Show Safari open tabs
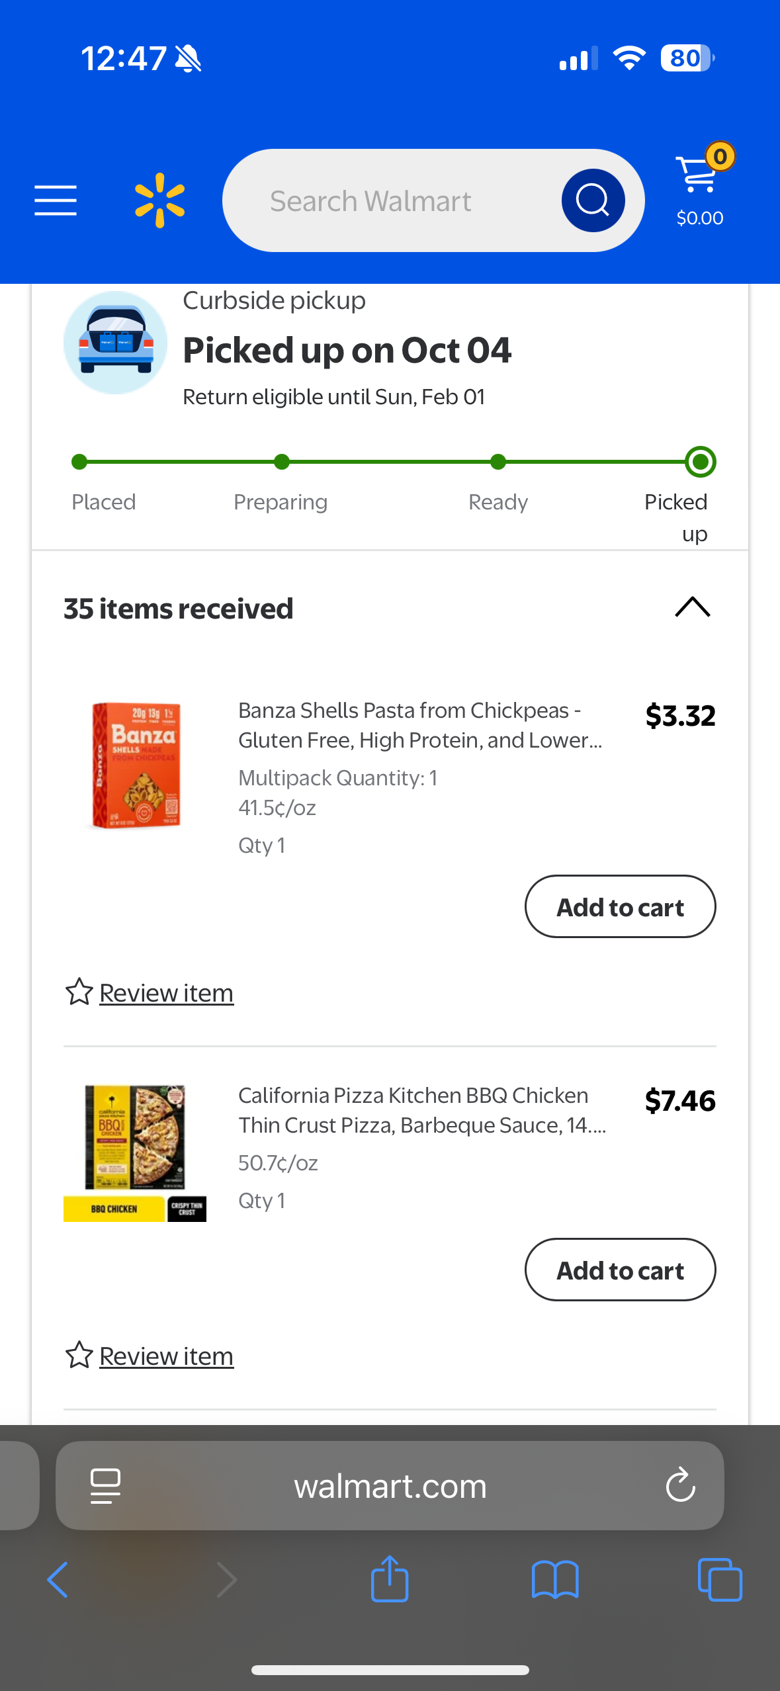780x1691 pixels. 720,1579
